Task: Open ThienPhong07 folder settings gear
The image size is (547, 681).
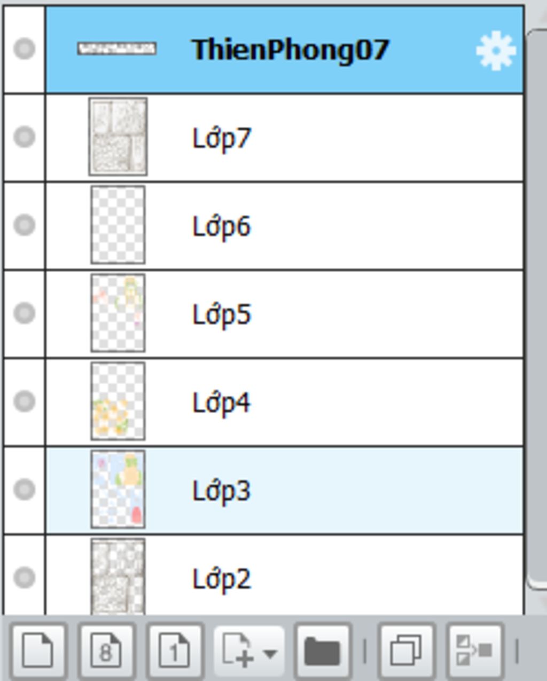Action: pos(496,50)
